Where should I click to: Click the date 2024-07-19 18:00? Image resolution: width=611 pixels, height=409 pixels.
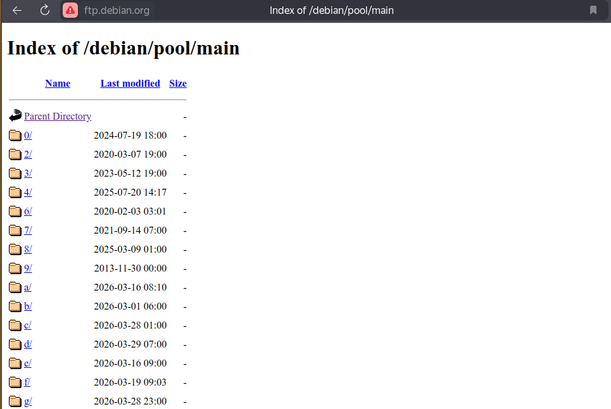(x=130, y=135)
